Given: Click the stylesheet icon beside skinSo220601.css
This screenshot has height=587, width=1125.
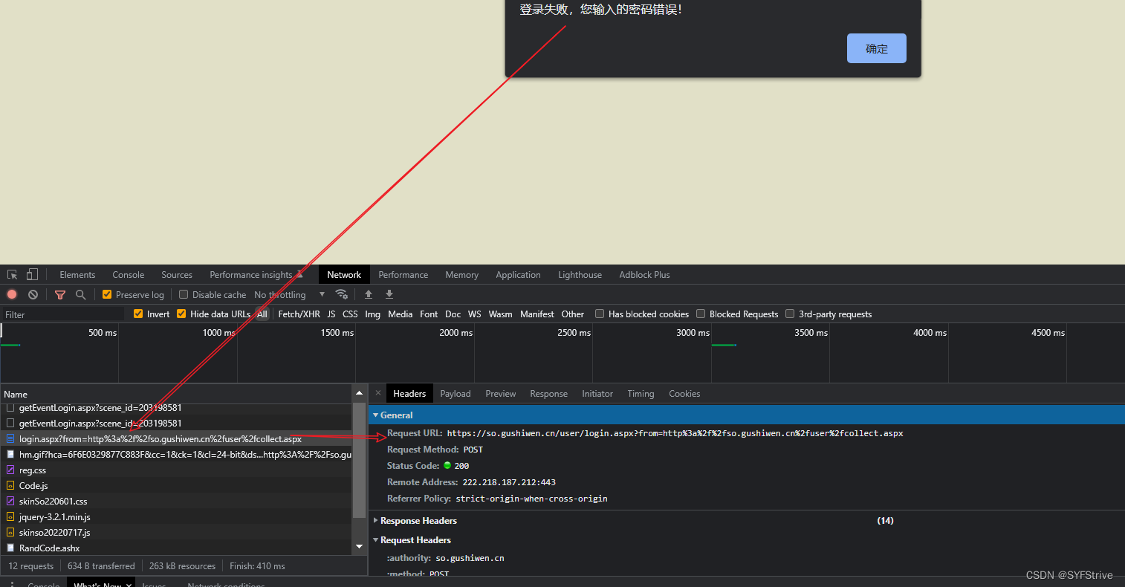Looking at the screenshot, I should [x=10, y=501].
